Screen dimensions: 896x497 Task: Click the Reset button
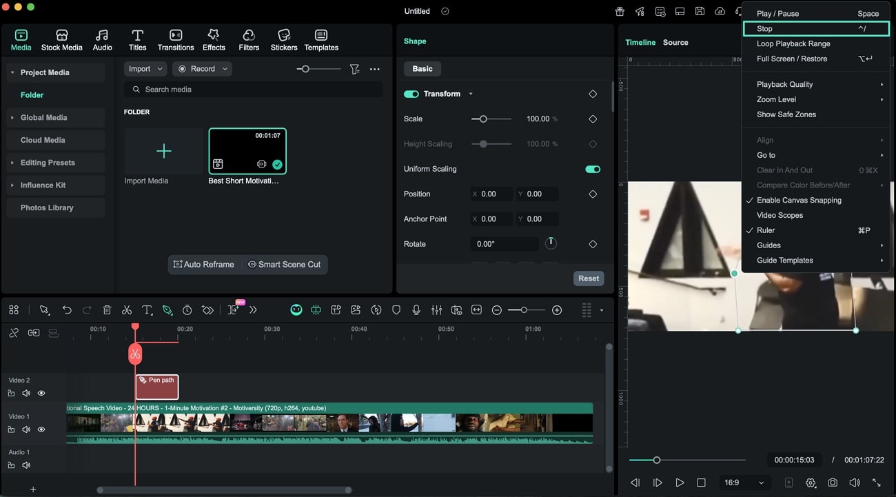tap(588, 278)
